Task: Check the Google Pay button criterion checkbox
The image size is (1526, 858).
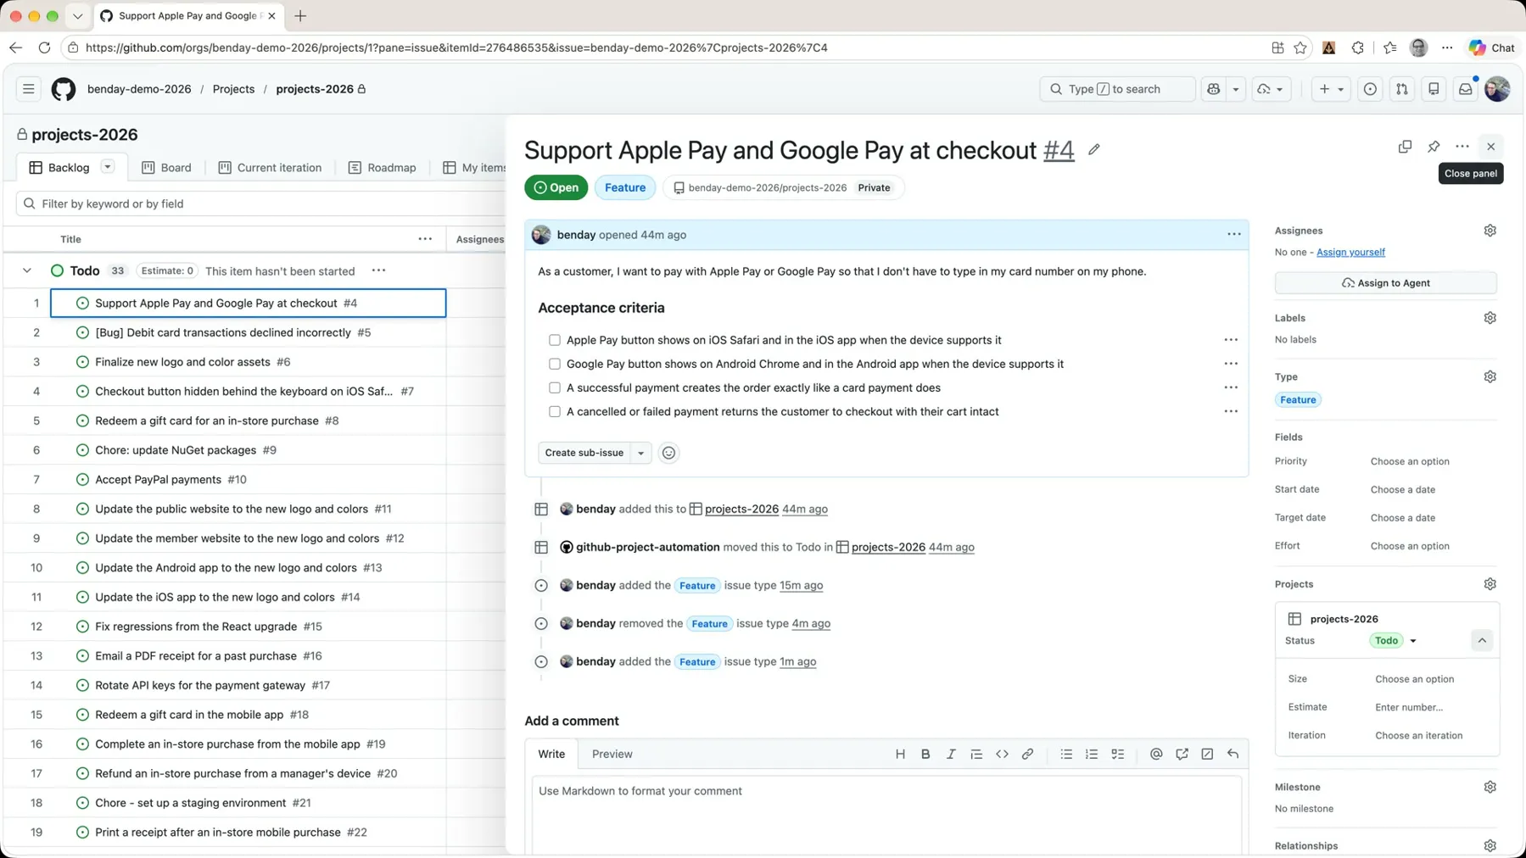Action: (x=555, y=364)
